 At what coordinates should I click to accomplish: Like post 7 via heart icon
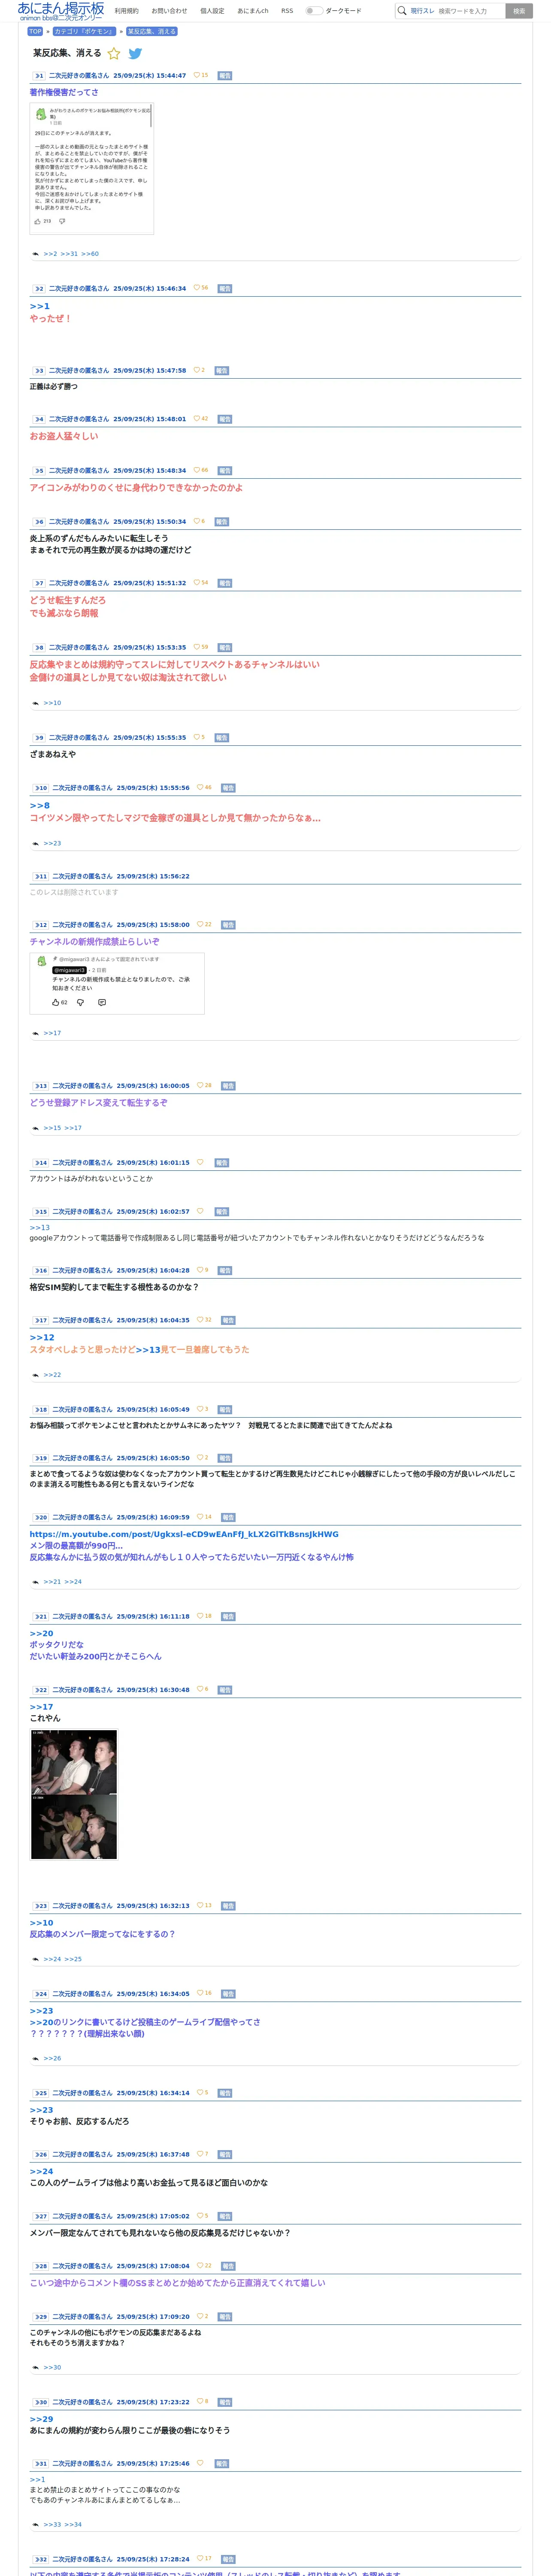pyautogui.click(x=197, y=583)
